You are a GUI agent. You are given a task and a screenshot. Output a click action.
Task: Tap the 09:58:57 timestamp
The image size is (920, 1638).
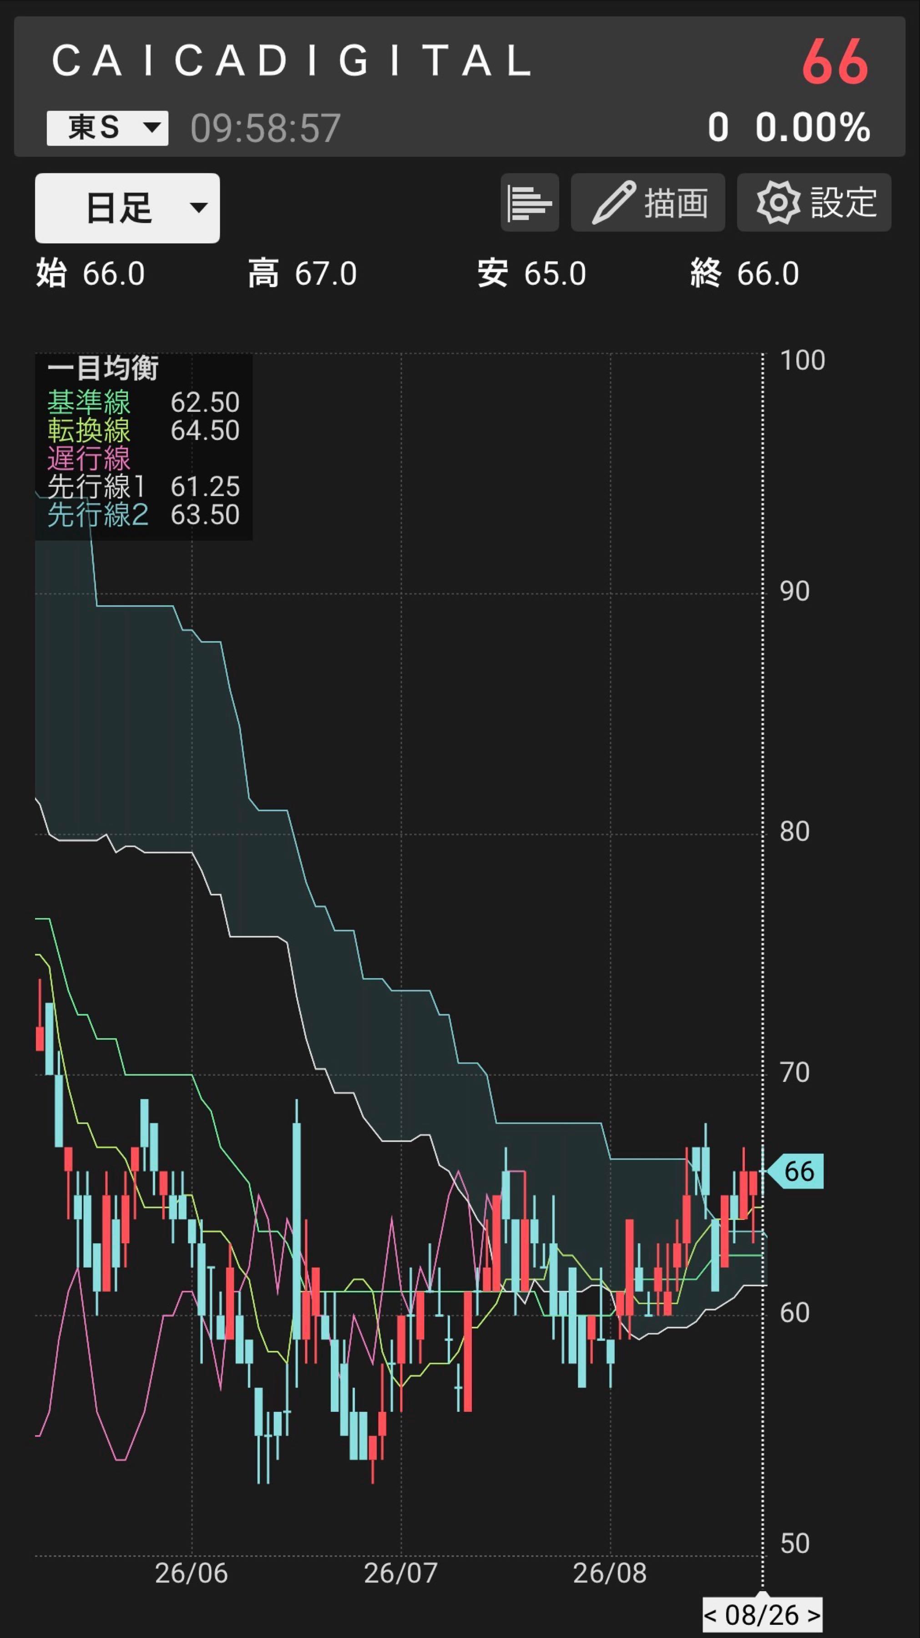pos(266,128)
